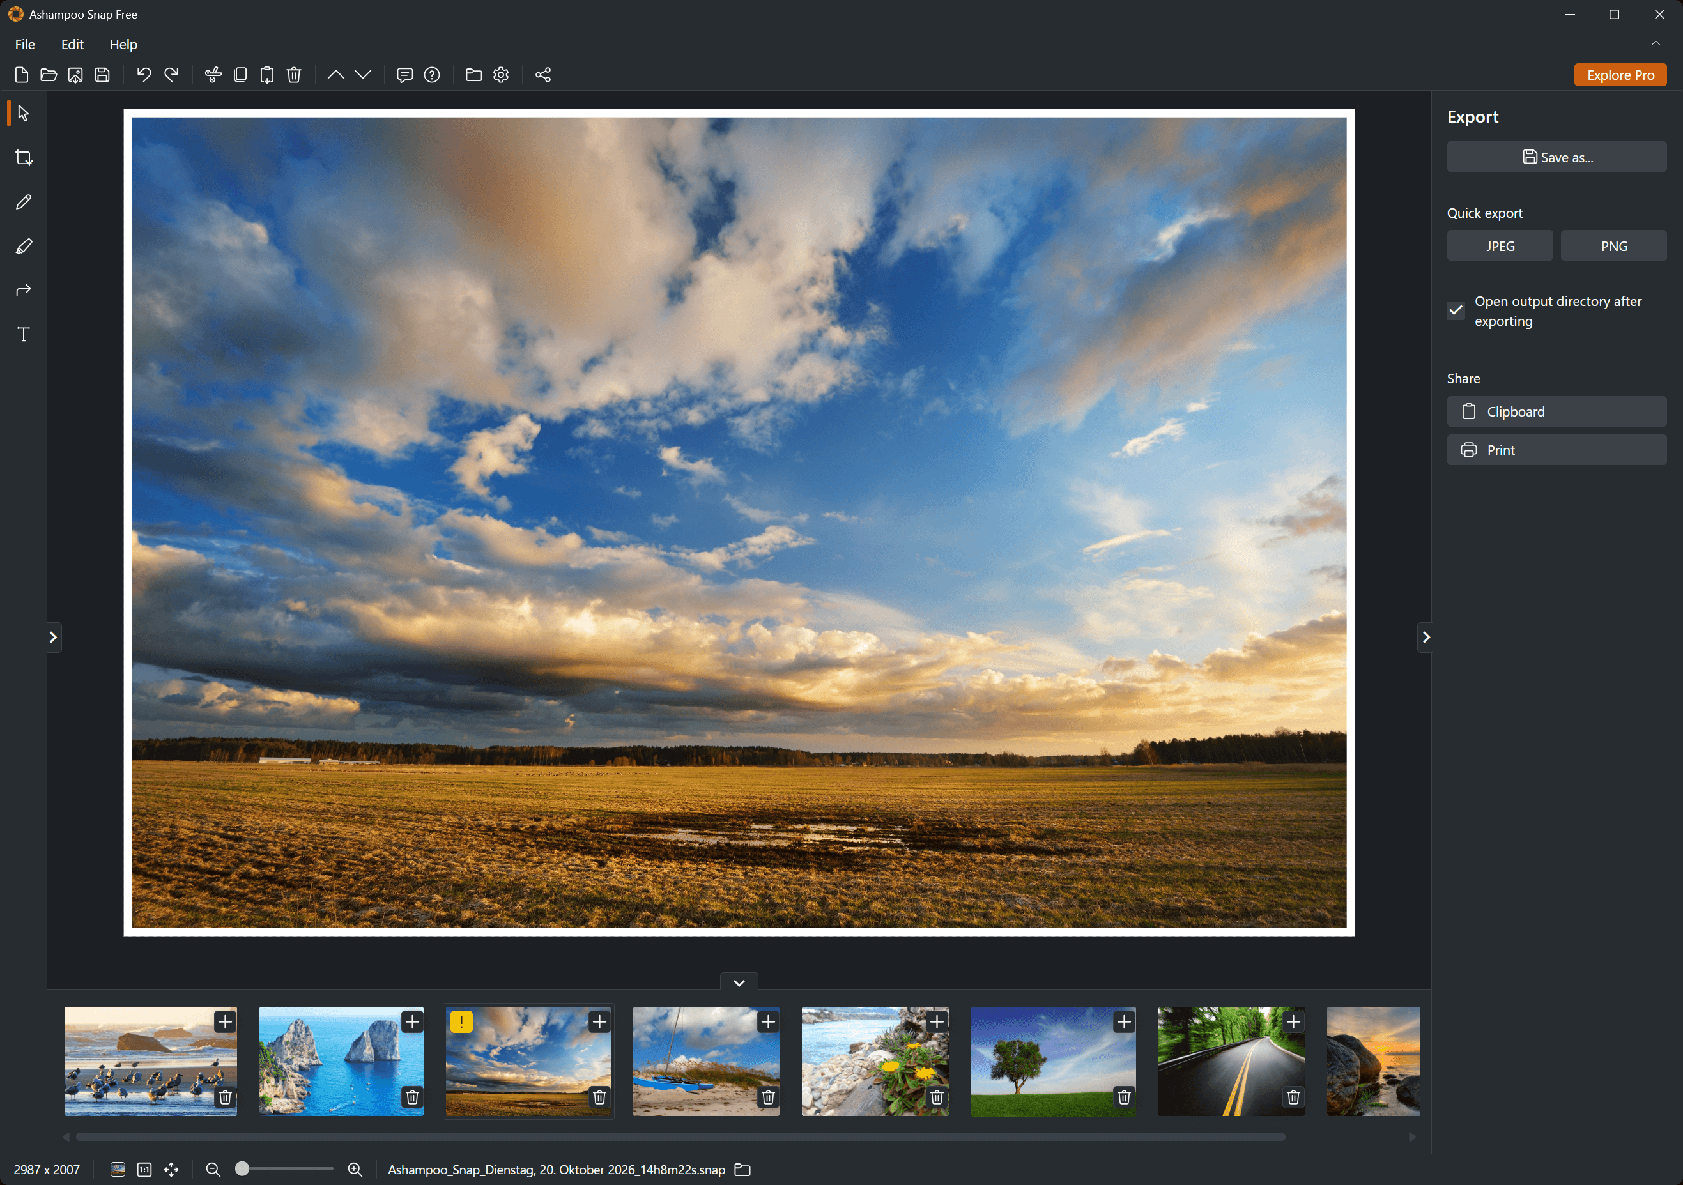Click the zoom slider handle
This screenshot has height=1185, width=1683.
242,1169
